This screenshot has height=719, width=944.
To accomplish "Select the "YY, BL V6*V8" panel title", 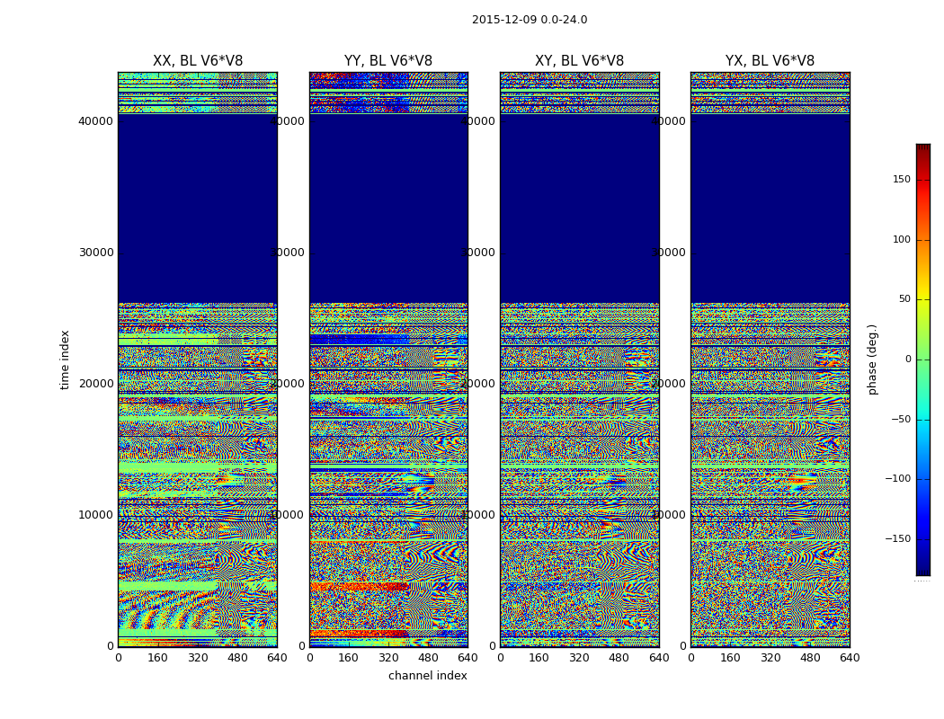I will 388,61.
